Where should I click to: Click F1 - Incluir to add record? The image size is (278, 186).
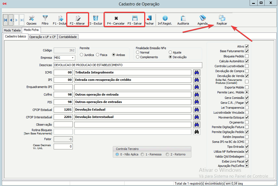point(60,20)
